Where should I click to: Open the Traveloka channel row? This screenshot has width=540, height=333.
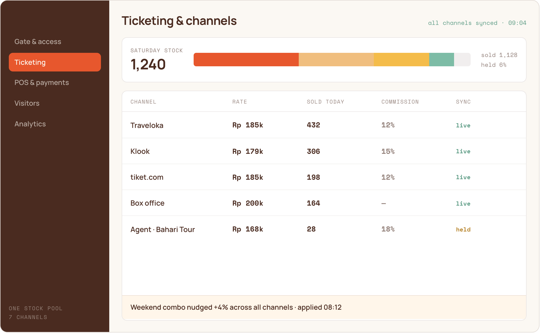coord(324,125)
